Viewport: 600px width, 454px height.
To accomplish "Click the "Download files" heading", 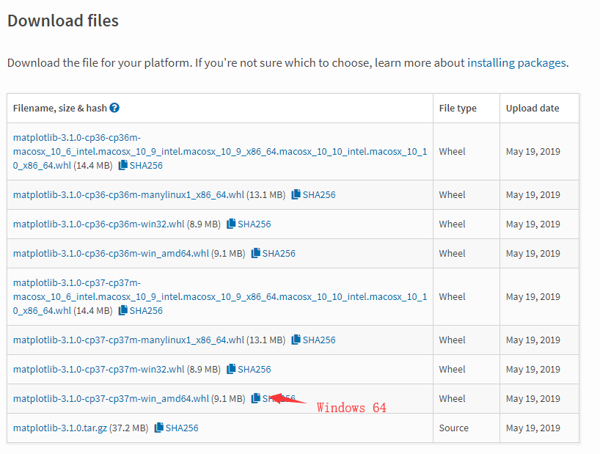I will (63, 21).
